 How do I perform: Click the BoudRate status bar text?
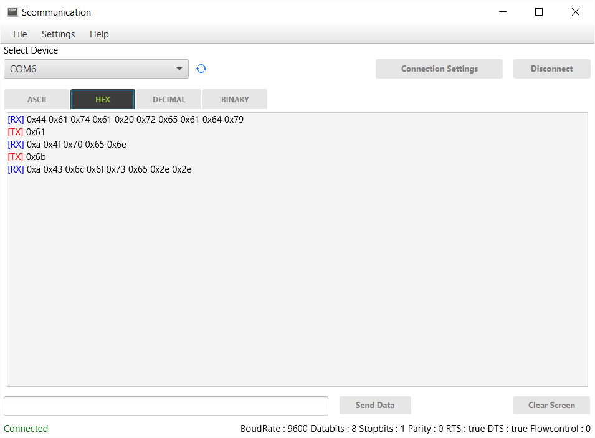(x=416, y=429)
